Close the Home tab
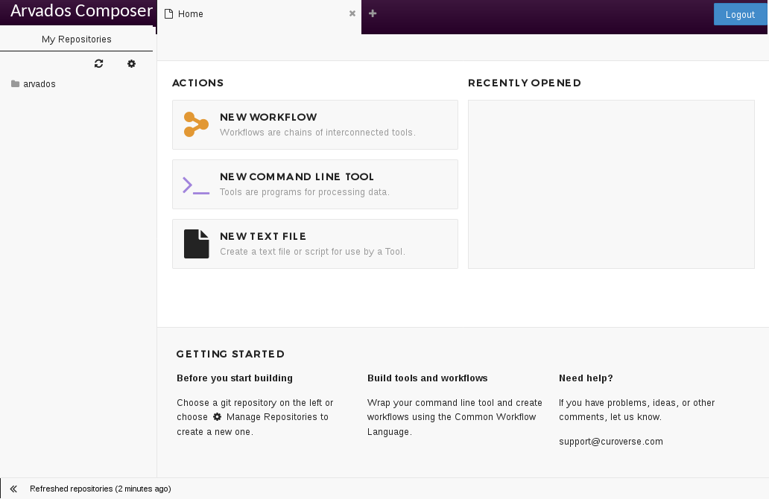 pyautogui.click(x=352, y=13)
